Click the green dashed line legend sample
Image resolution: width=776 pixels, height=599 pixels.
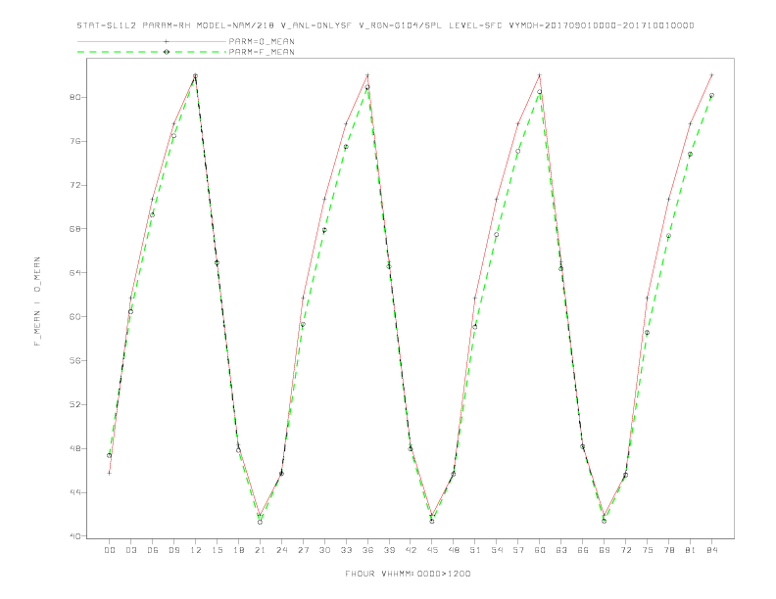tap(152, 52)
